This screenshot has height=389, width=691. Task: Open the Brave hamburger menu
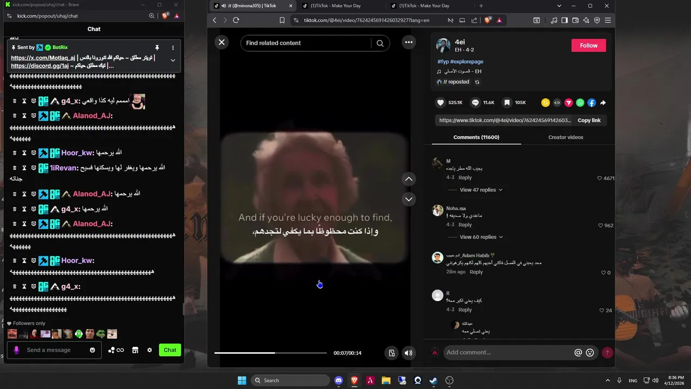tap(608, 20)
